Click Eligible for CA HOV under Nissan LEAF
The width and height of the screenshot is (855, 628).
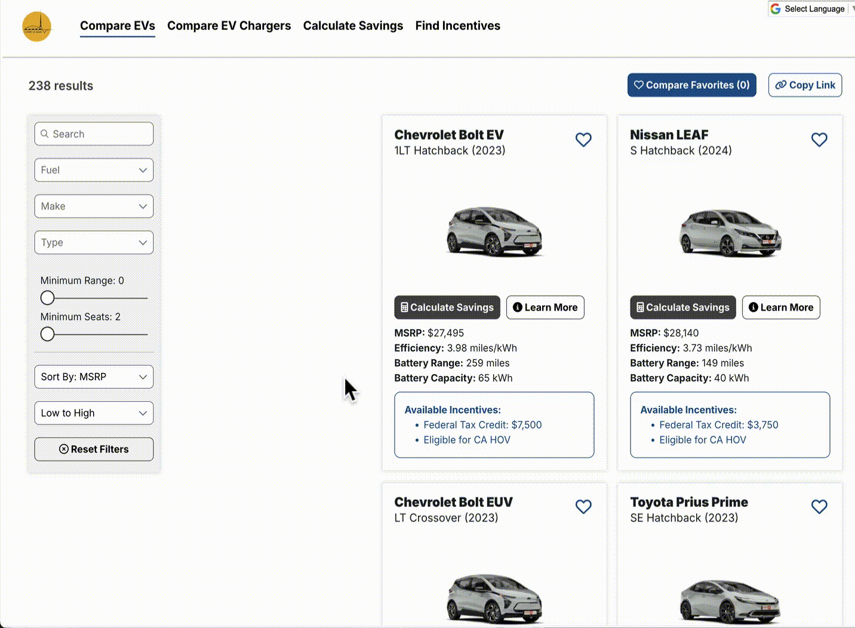tap(703, 440)
